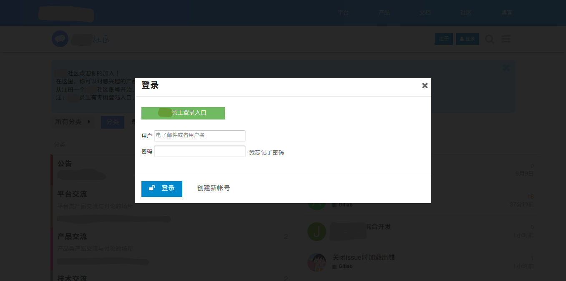Click the blue speech bubble community logo

pyautogui.click(x=60, y=39)
